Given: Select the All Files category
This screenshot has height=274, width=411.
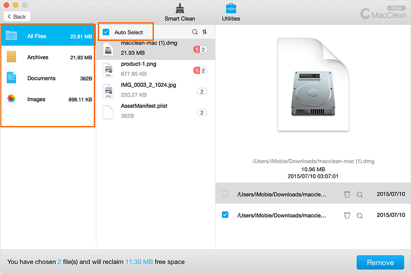Looking at the screenshot, I should (x=48, y=36).
